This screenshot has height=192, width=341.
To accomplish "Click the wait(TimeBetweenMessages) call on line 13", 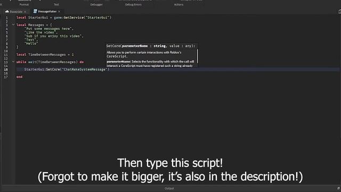I will pos(53,62).
